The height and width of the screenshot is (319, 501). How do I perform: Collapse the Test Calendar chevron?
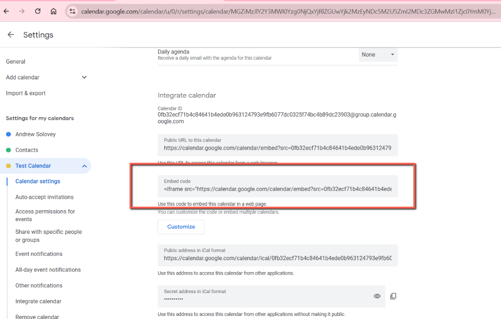coord(84,166)
